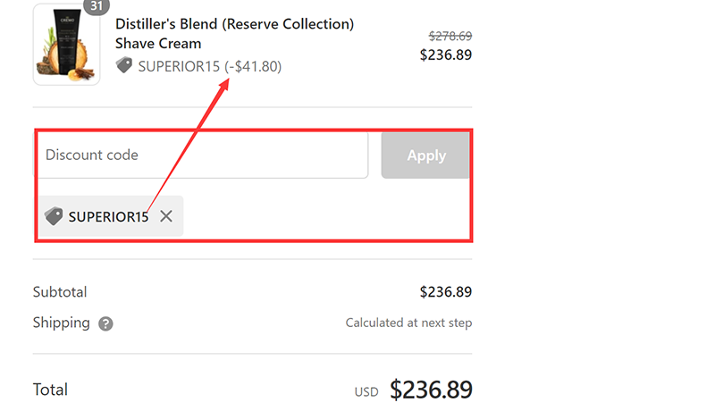The width and height of the screenshot is (715, 411).
Task: Click the Total label
Action: 50,390
